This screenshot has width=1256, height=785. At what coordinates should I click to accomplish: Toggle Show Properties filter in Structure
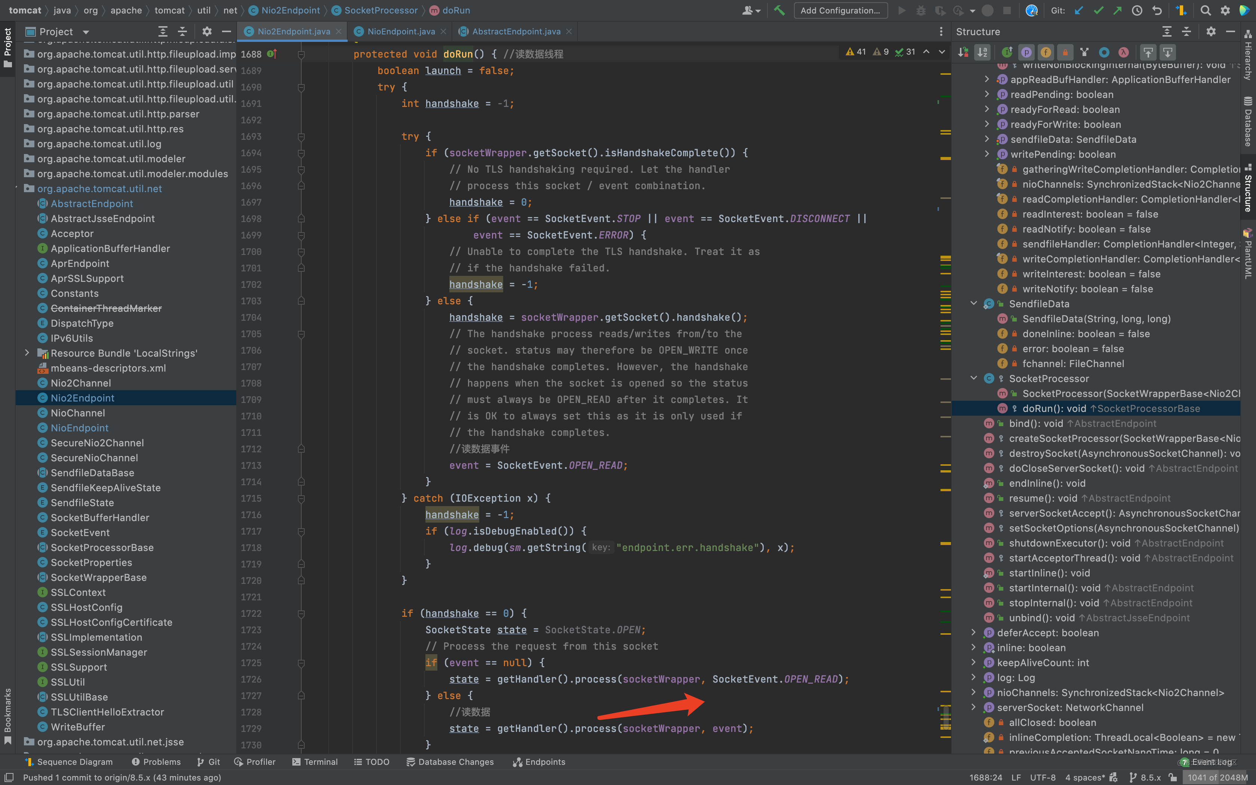pos(1026,52)
